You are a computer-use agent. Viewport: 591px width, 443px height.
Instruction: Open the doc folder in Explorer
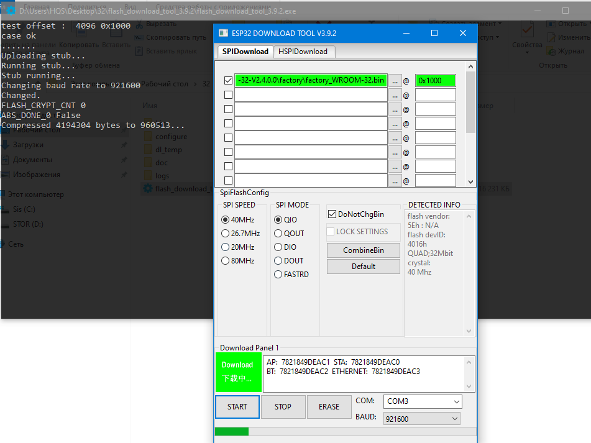[162, 163]
